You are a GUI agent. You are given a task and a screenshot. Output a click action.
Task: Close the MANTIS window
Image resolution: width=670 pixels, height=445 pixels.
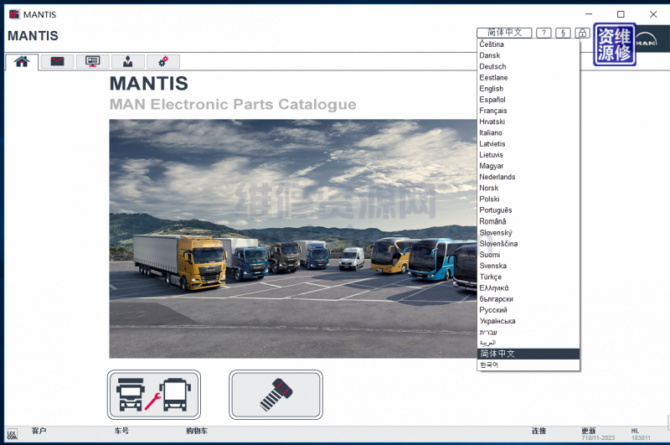coord(653,14)
